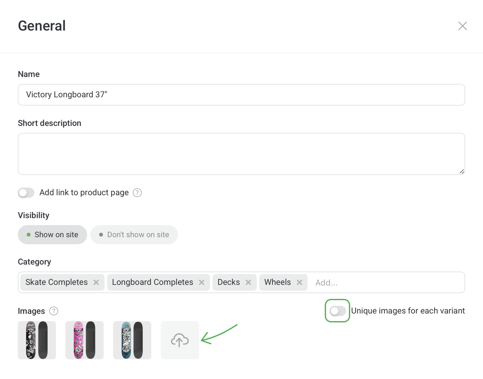Close the General settings panel
This screenshot has height=379, width=483.
click(462, 26)
